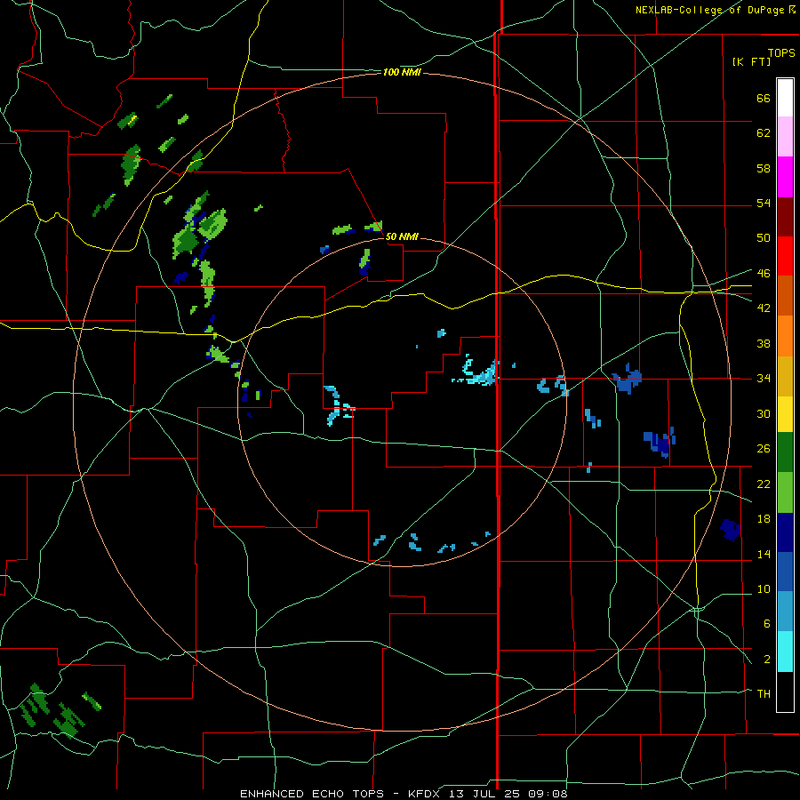Screen dimensions: 800x800
Task: Click the light pink legend swatch
Action: 785,137
